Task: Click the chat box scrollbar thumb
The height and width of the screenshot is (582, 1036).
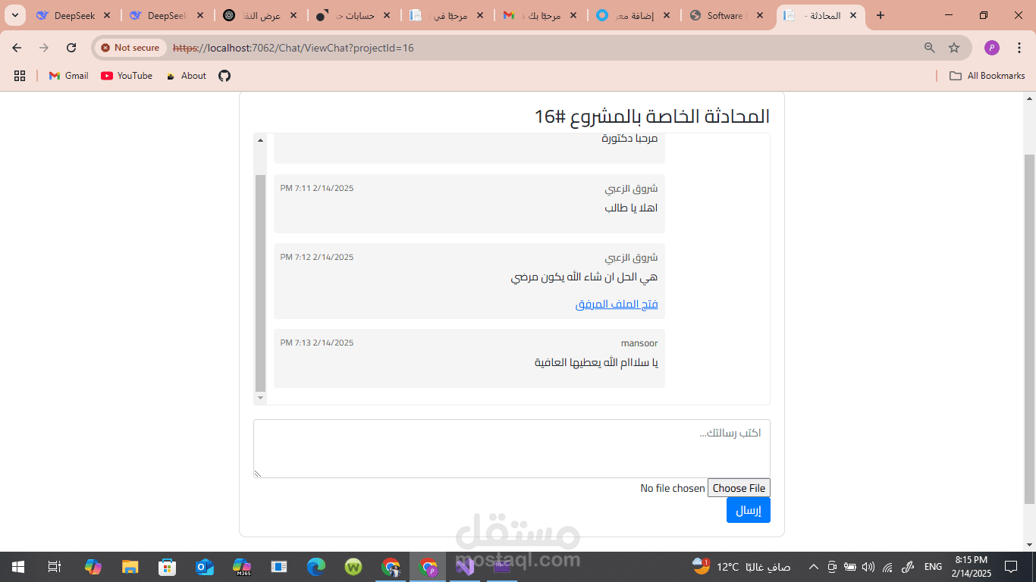Action: 261,283
